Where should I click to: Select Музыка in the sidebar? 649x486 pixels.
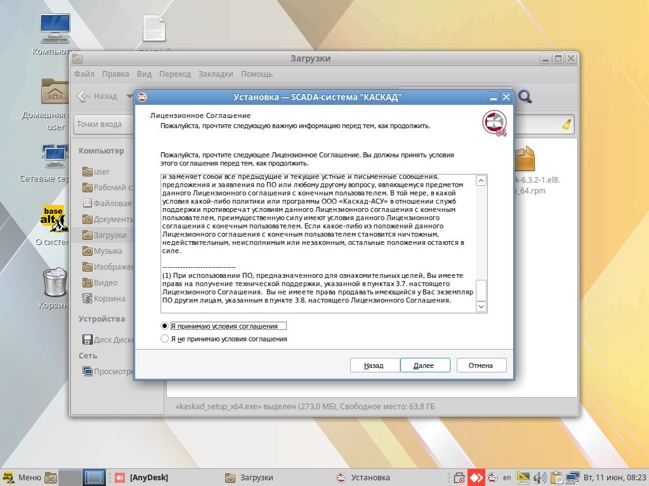coord(108,251)
